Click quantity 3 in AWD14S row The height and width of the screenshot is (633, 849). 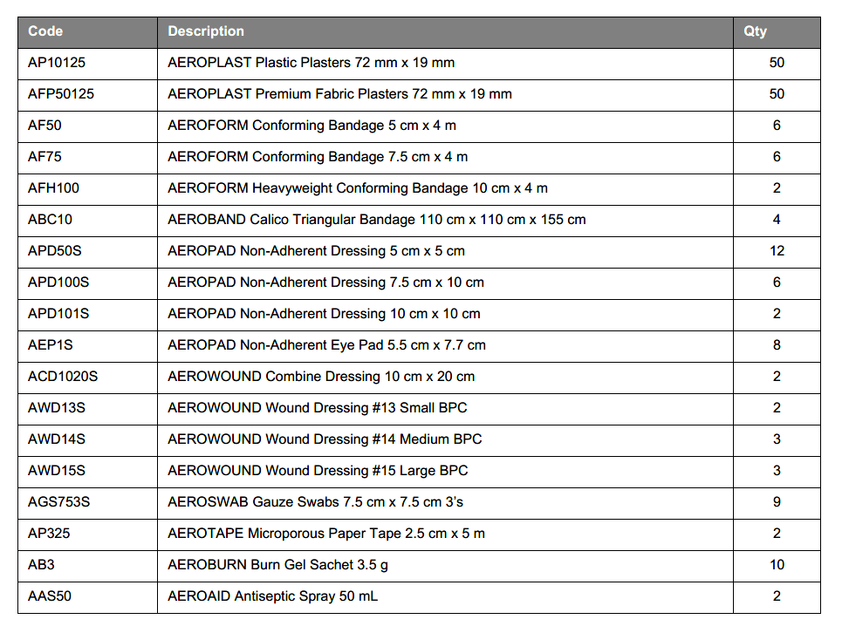coord(777,439)
